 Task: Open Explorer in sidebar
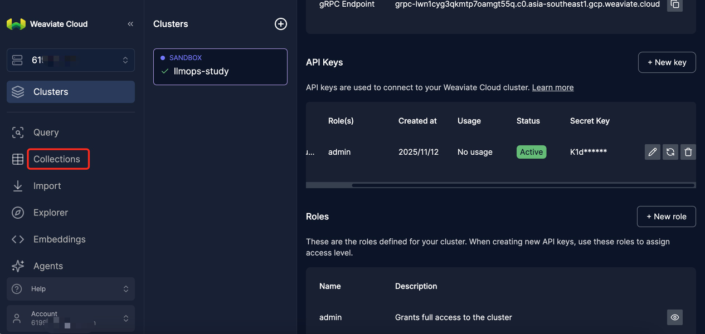coord(51,213)
